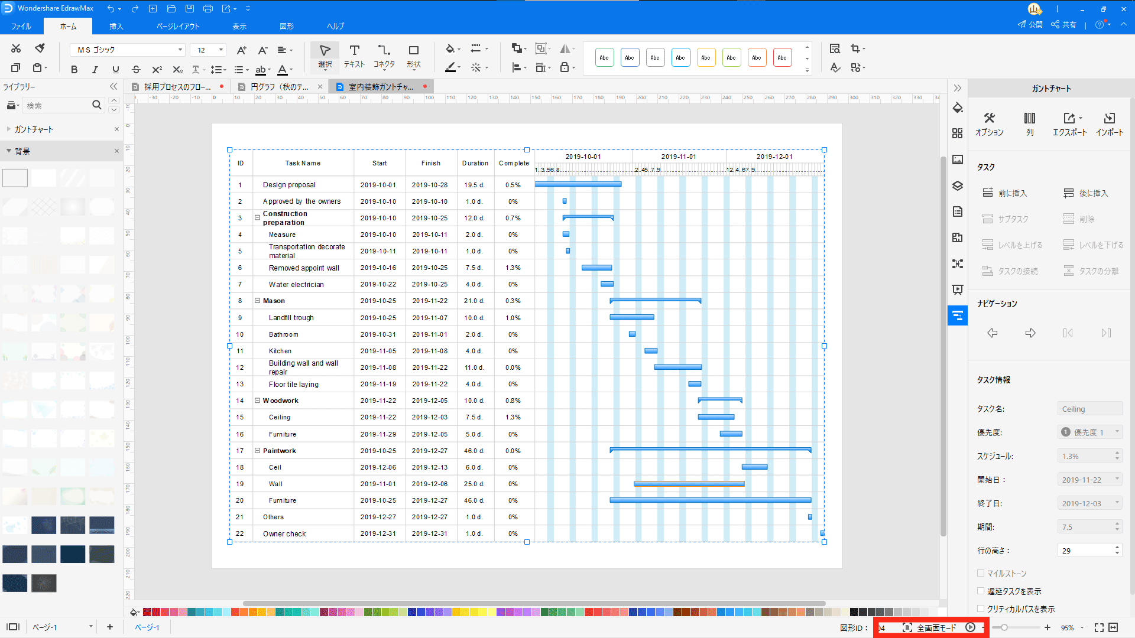Open the 列 (Columns) settings icon
This screenshot has width=1135, height=638.
pos(1029,118)
